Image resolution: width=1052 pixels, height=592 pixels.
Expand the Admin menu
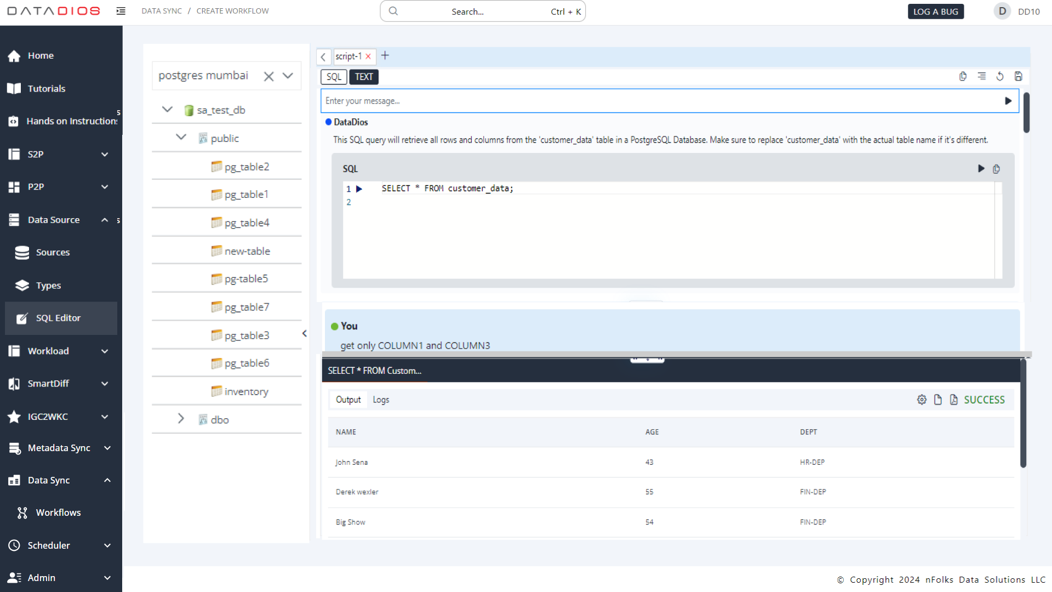point(107,578)
